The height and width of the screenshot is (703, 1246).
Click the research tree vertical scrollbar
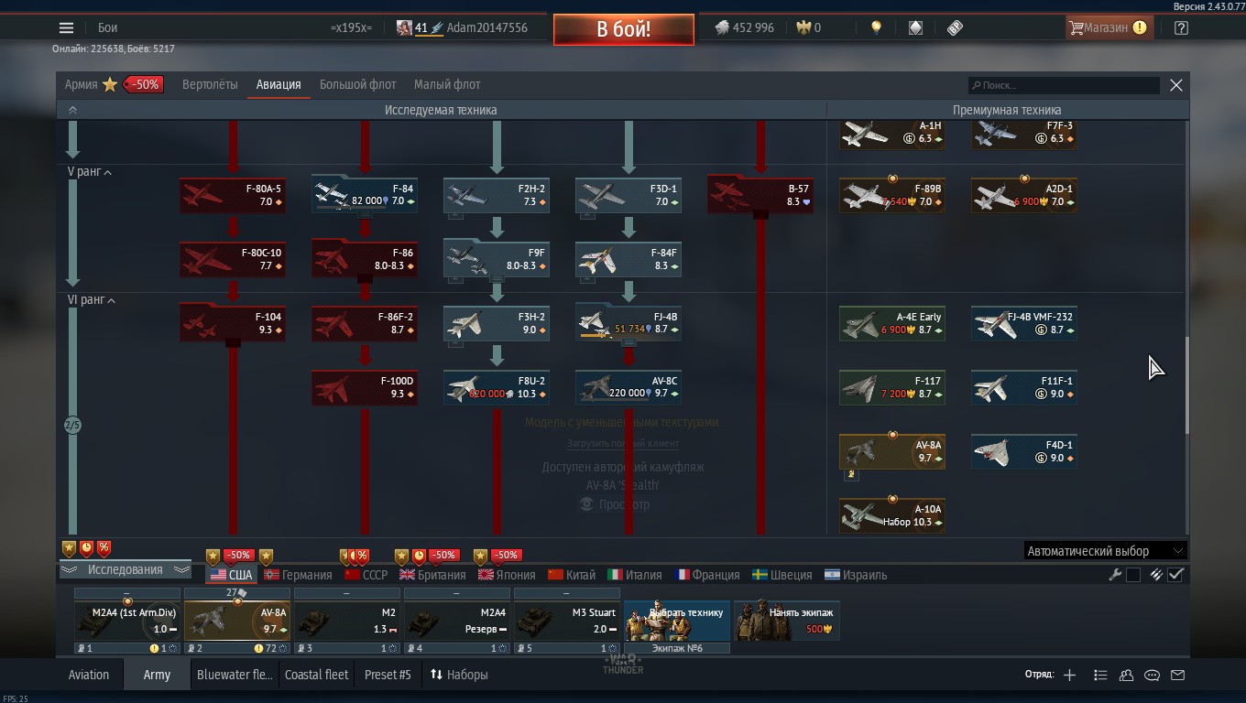(x=1187, y=384)
